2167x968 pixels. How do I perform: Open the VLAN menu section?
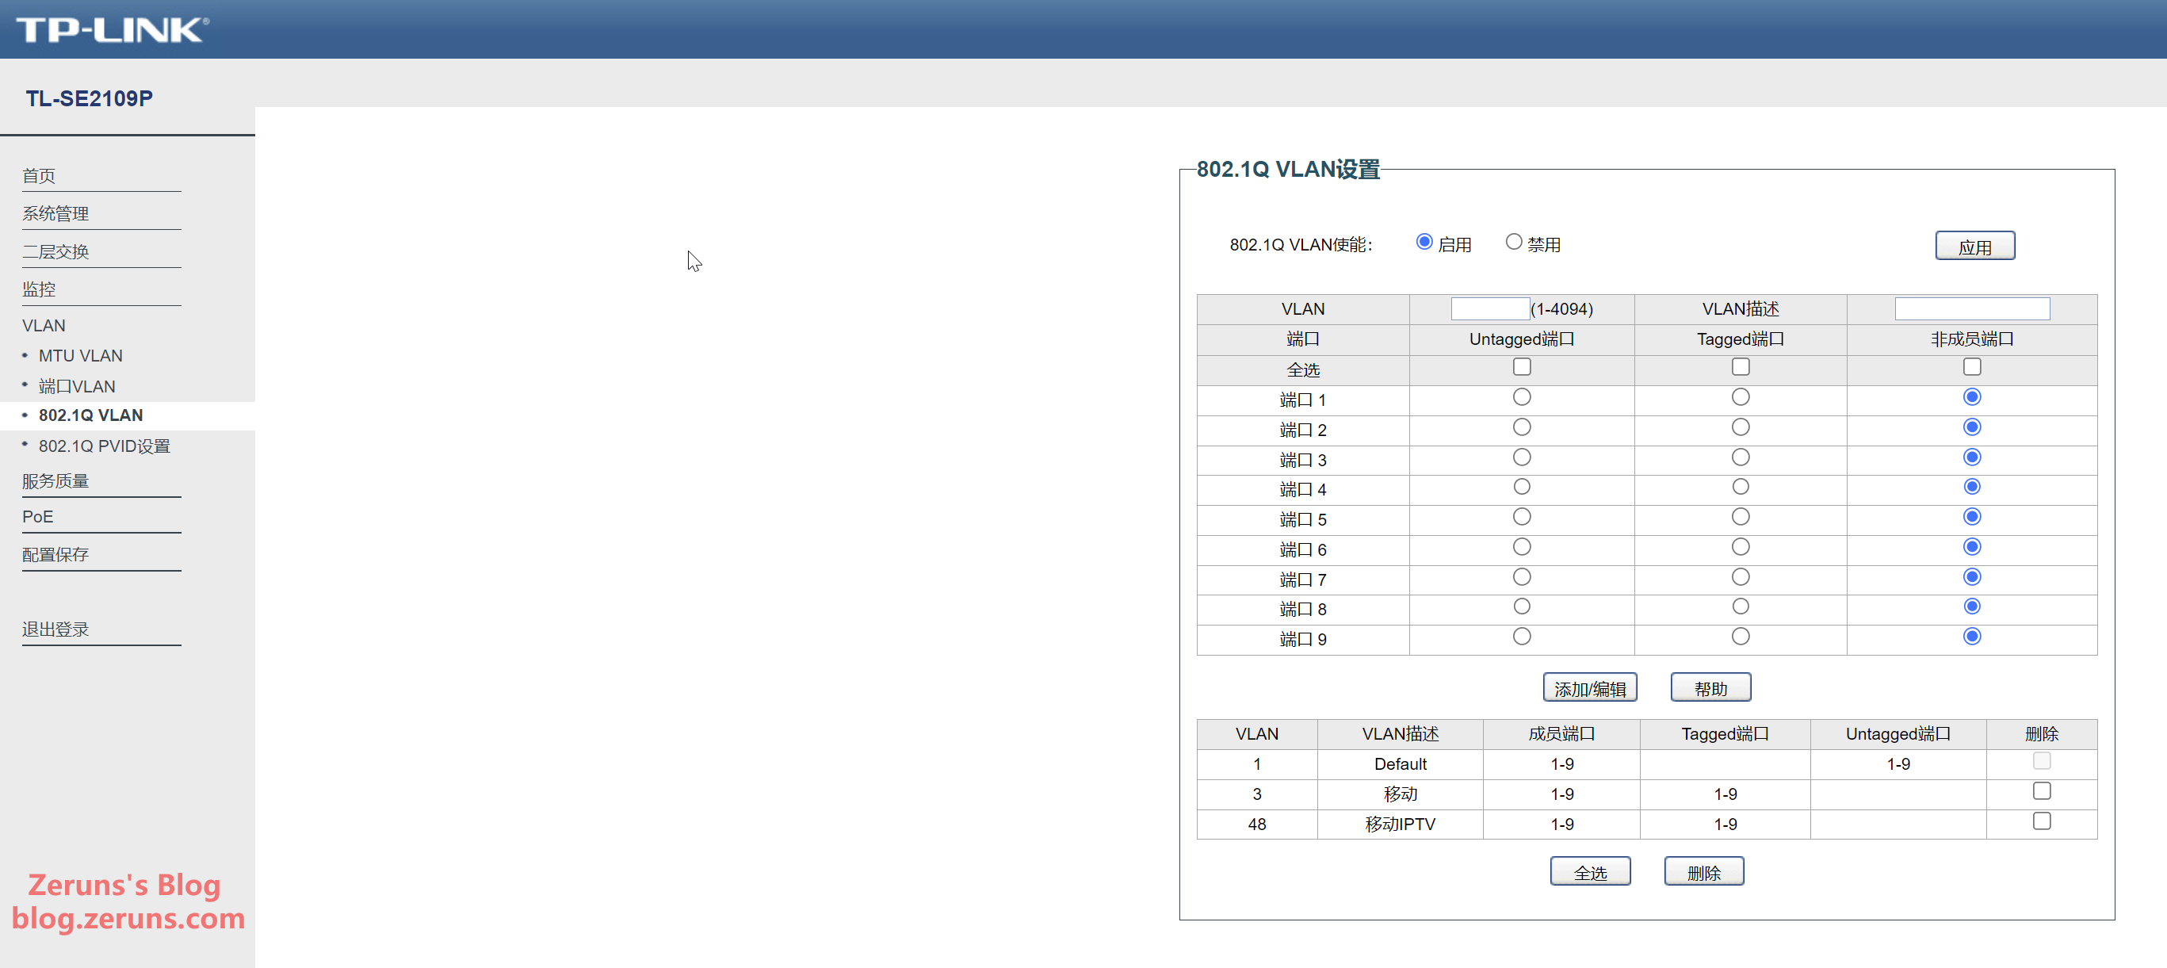[44, 326]
